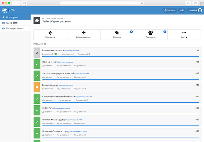Expand the Еще more menu

[x=184, y=34]
